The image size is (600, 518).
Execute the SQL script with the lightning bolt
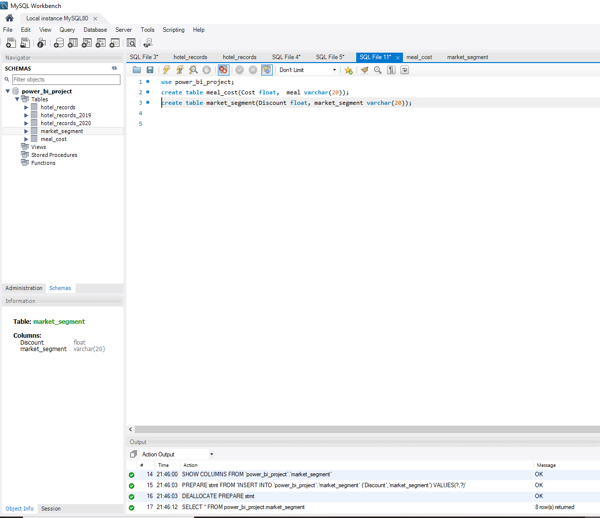[x=166, y=70]
